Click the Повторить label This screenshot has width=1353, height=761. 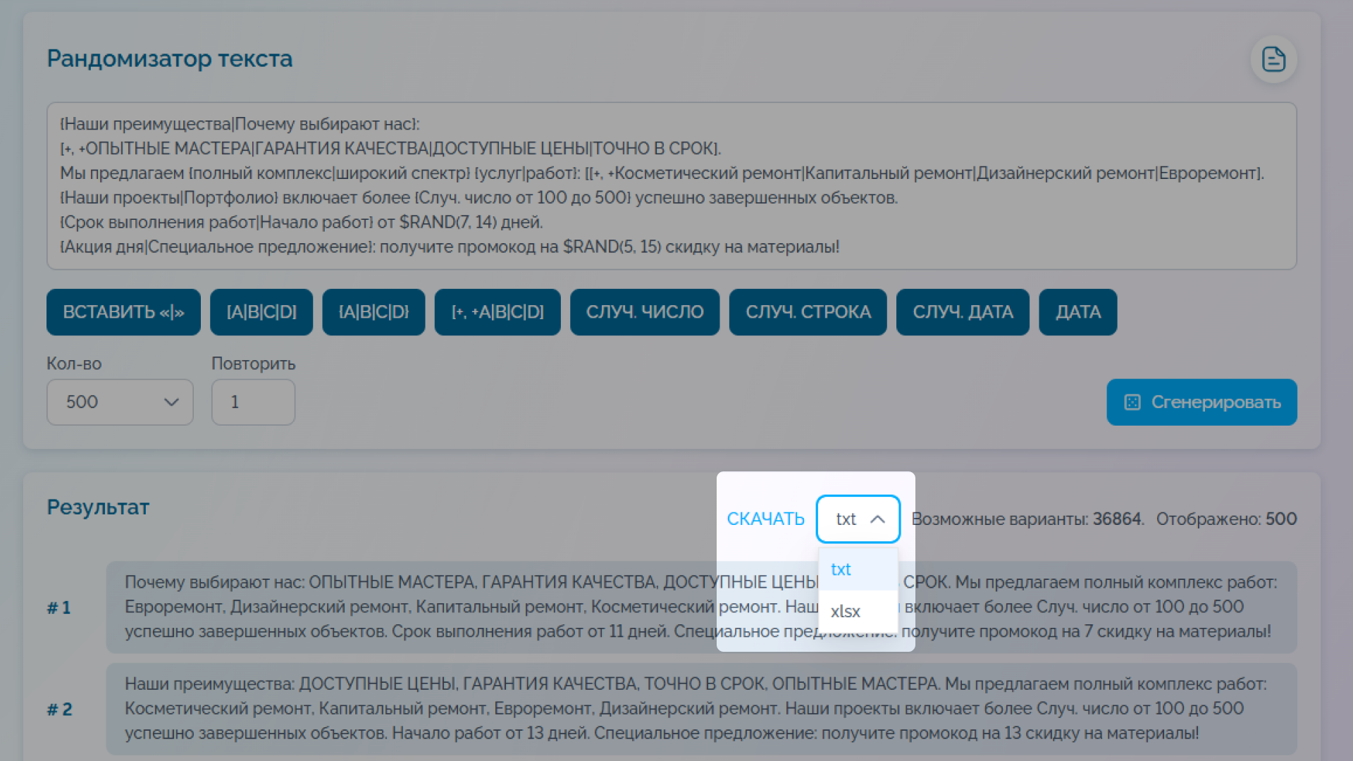(x=253, y=364)
